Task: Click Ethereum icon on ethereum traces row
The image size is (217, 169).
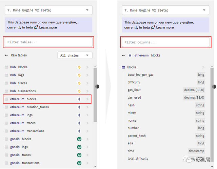Action: click(x=79, y=123)
